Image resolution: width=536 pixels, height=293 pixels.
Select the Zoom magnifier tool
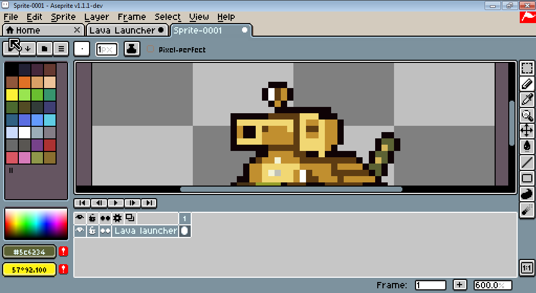(527, 115)
